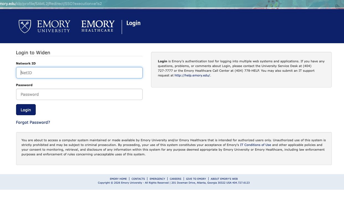The height and width of the screenshot is (198, 344).
Task: Click the Login heading in header banner
Action: (134, 23)
